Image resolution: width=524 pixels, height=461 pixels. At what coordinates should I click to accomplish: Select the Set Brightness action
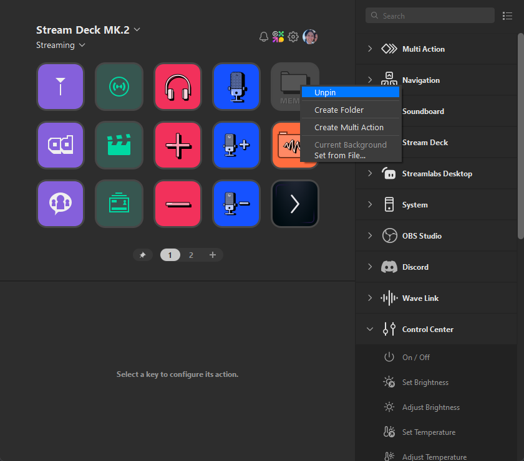(437, 383)
